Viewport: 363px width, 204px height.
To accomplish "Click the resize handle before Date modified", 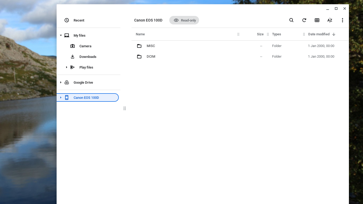I will point(304,34).
